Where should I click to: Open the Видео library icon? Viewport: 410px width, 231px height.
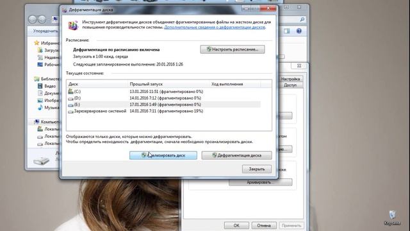tap(40, 86)
